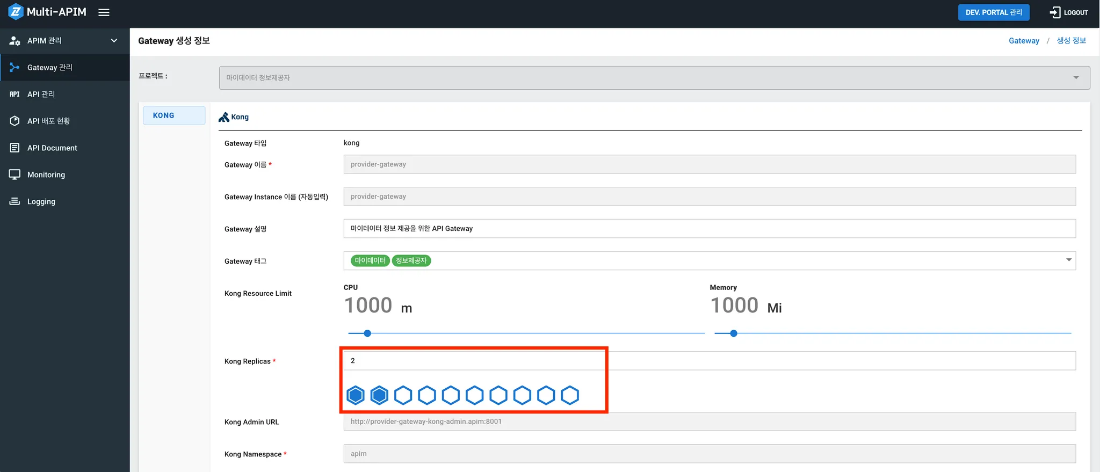Image resolution: width=1100 pixels, height=472 pixels.
Task: Click the API Document page icon
Action: pyautogui.click(x=15, y=148)
